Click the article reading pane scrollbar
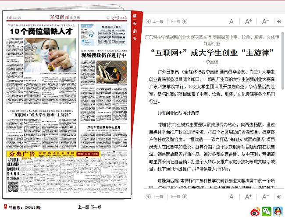Image resolution: width=285 pixels, height=218 pixels. coord(283,60)
